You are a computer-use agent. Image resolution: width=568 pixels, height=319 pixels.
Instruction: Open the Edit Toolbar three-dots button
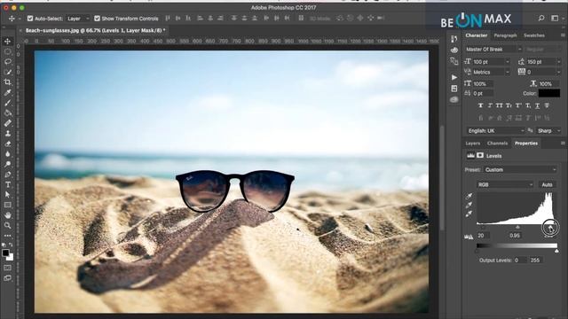click(x=8, y=236)
